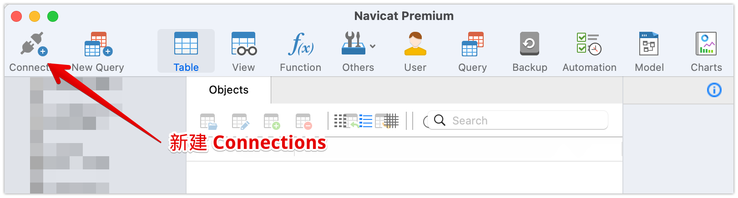Click the Open Table icon
Image resolution: width=738 pixels, height=198 pixels.
coord(208,121)
